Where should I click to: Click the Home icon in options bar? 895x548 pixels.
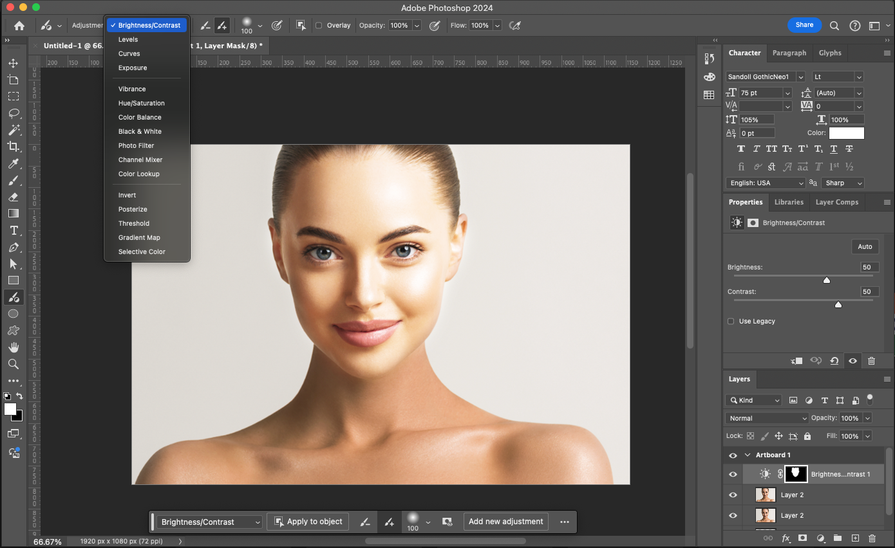19,26
